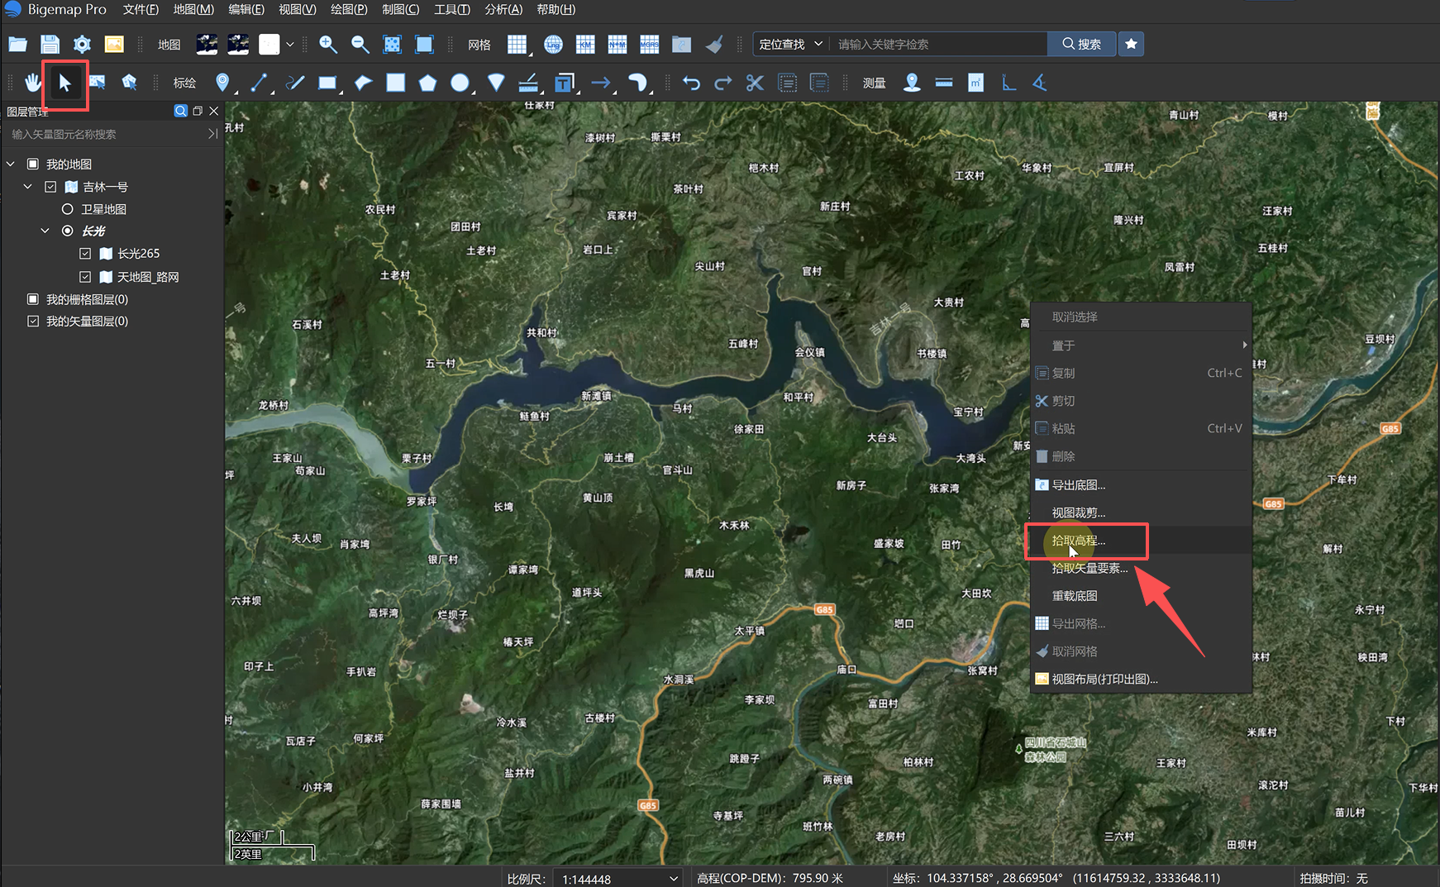Click the scissors cut icon in toolbar

(x=755, y=83)
